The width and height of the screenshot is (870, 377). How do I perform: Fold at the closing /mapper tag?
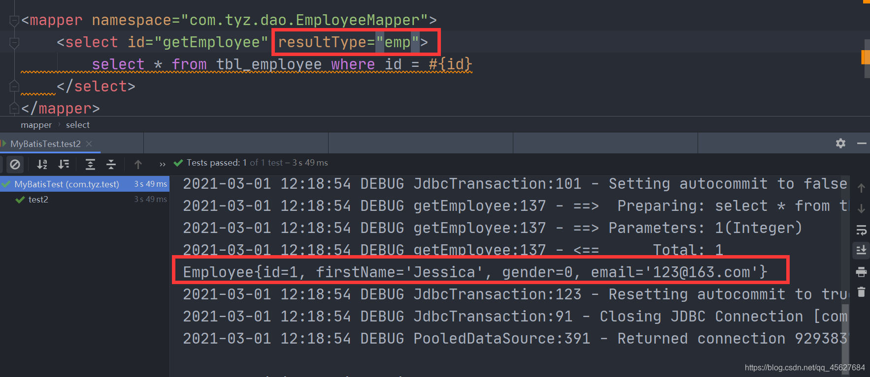pos(14,108)
